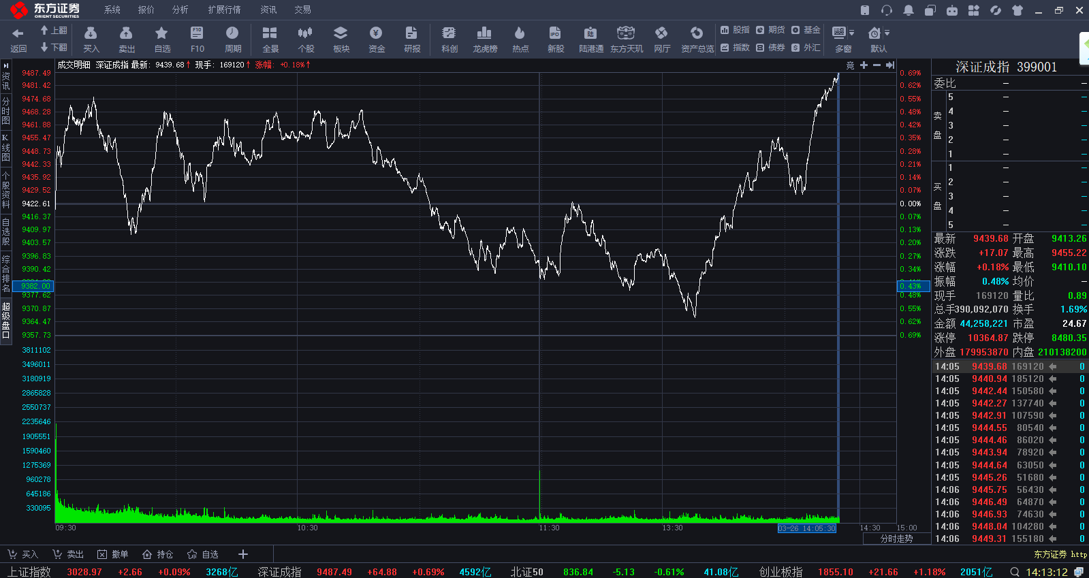Viewport: 1089px width, 578px height.
Task: Expand the 多窗 multi-window dropdown arrow
Action: [851, 33]
